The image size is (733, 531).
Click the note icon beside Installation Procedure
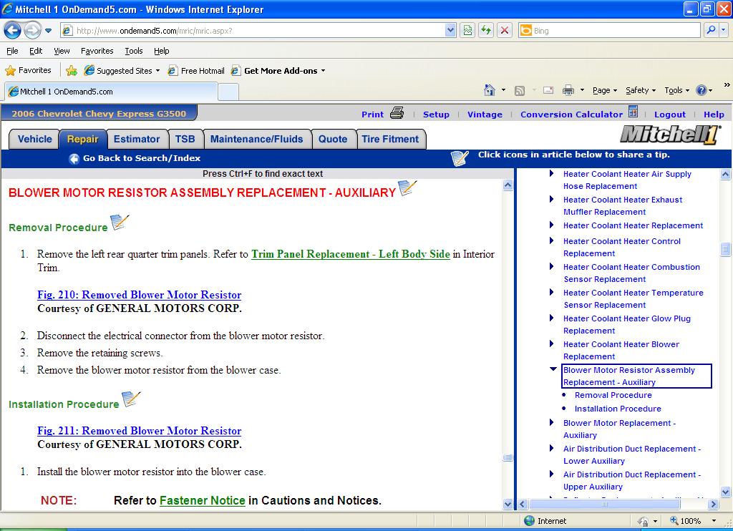[131, 399]
